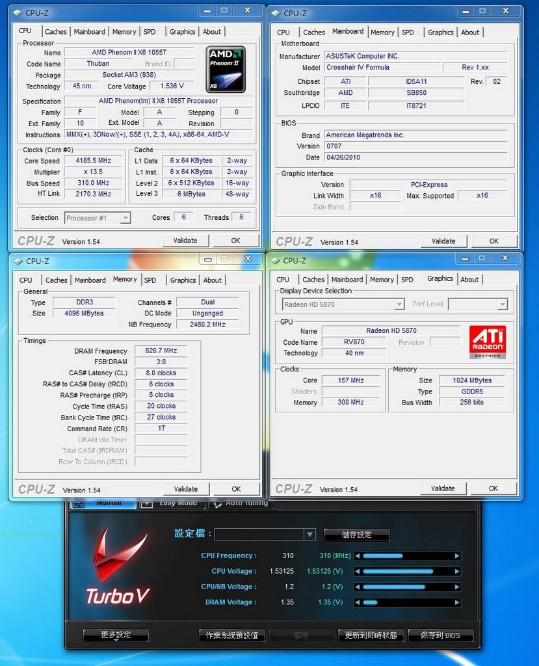Click Validate in the Memory Timings window
Viewport: 539px width, 666px height.
click(186, 489)
